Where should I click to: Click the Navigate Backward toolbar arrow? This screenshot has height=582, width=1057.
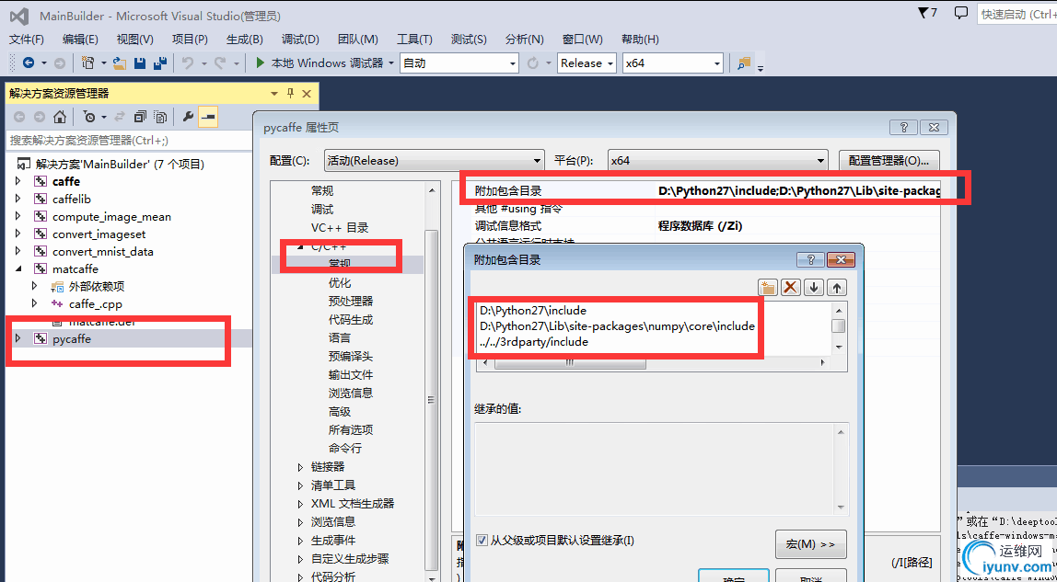[x=29, y=63]
